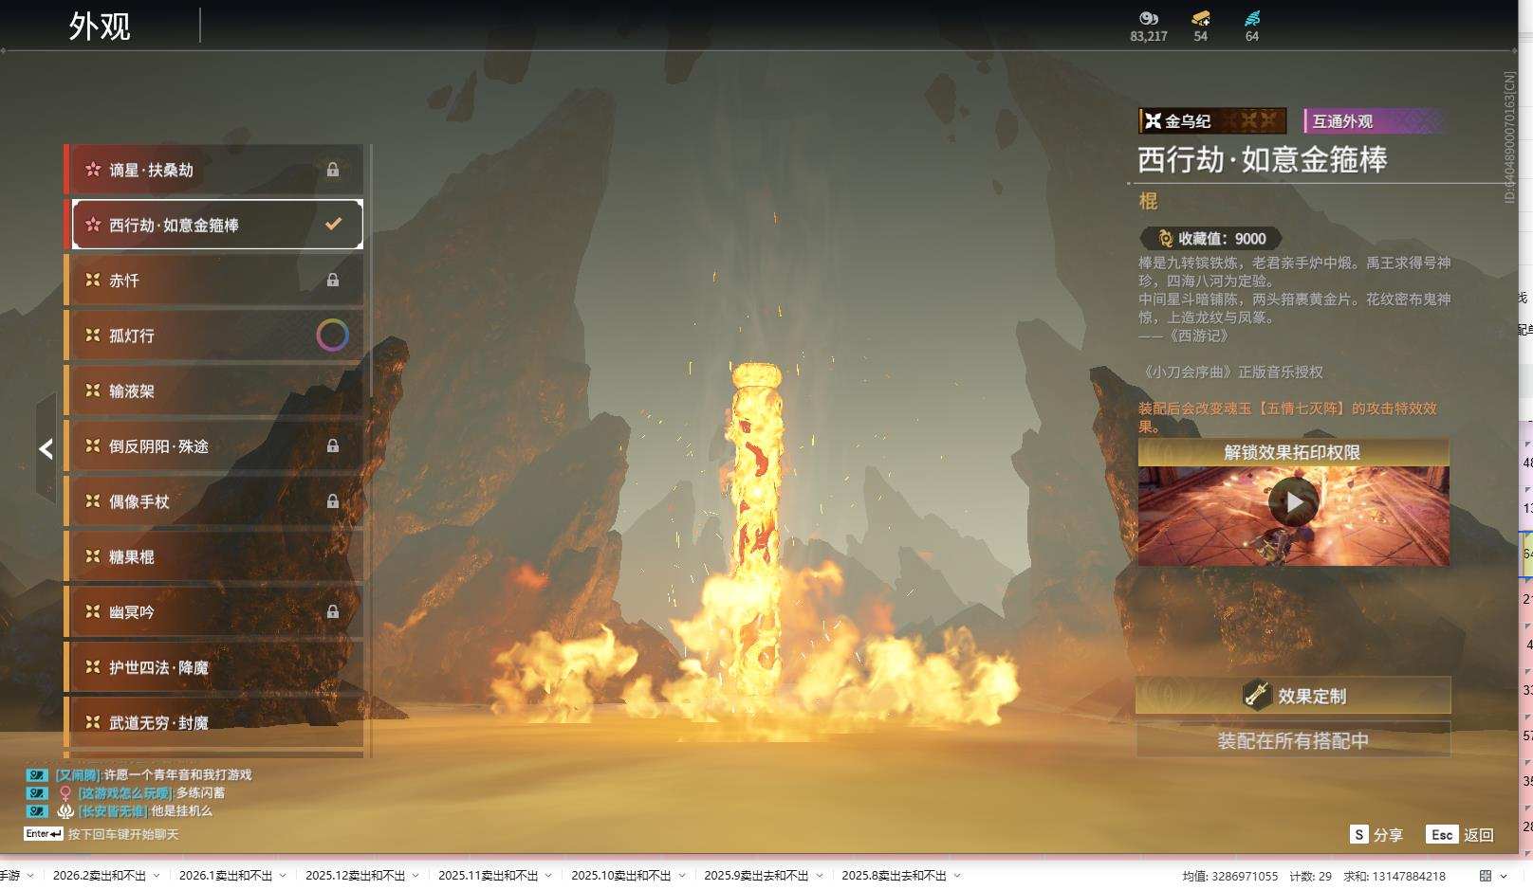This screenshot has height=890, width=1533.
Task: Click the lock icon on 偶像手杖
Action: (333, 501)
